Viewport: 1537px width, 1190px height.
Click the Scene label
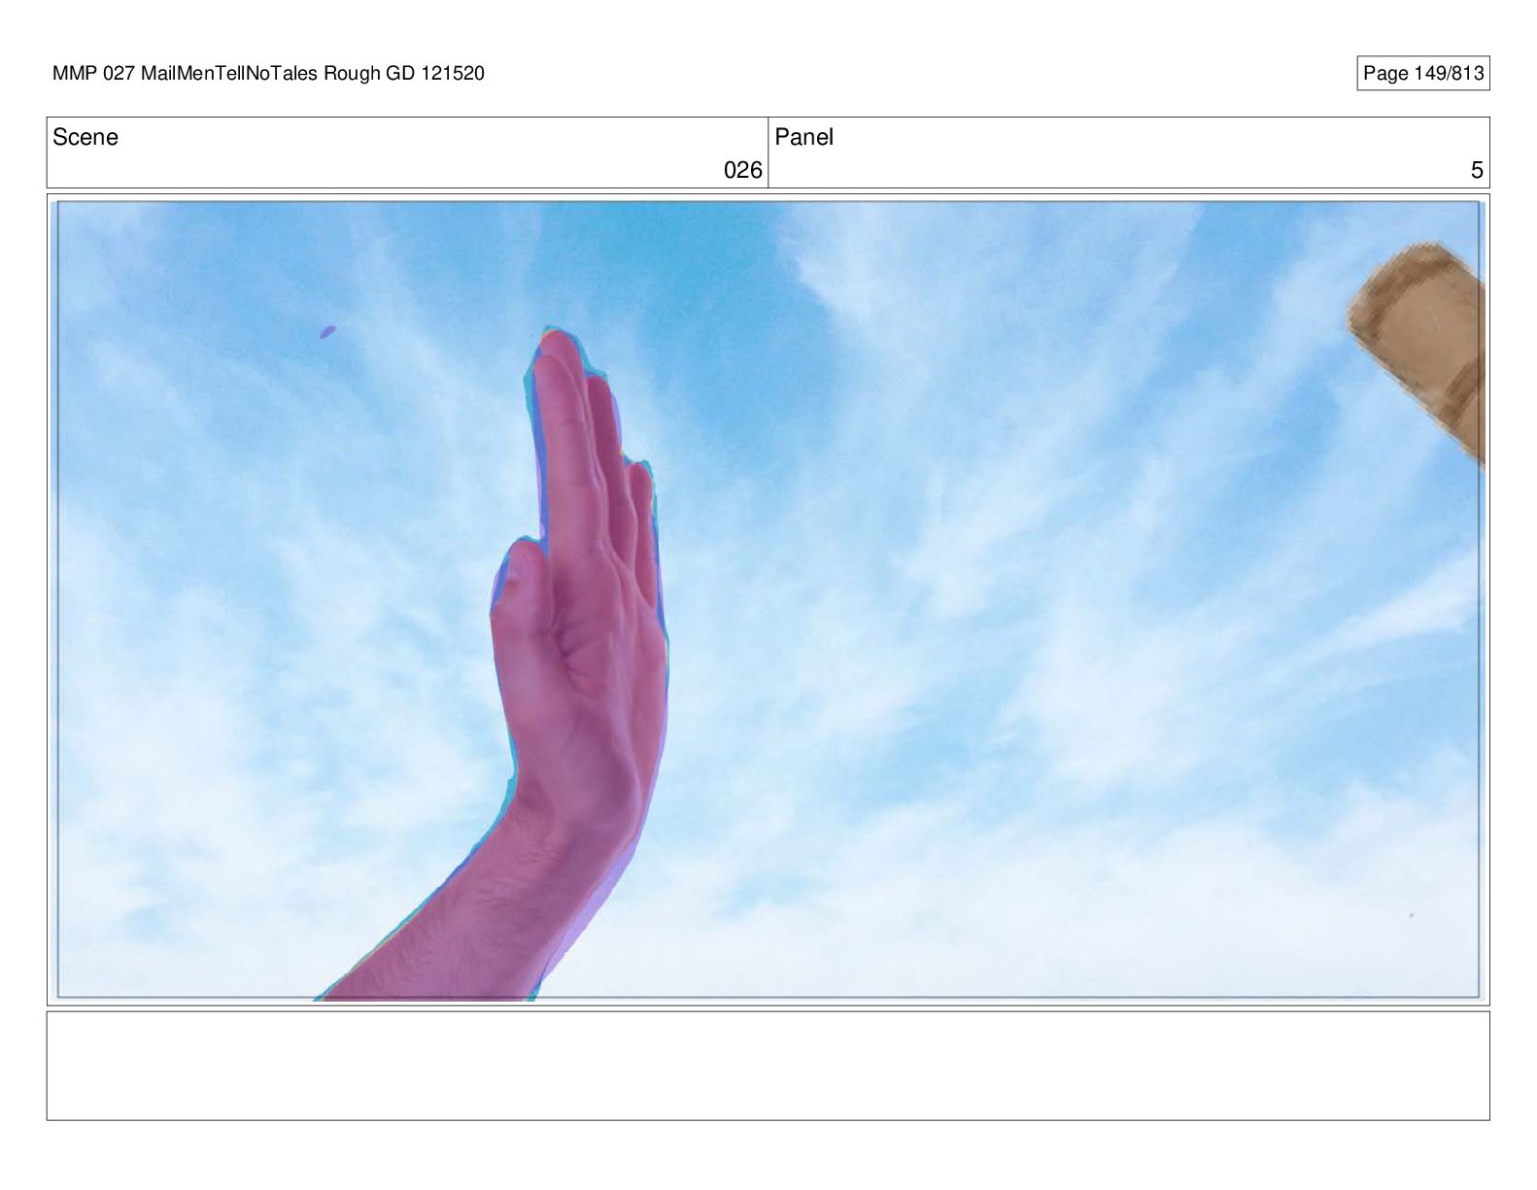click(85, 137)
